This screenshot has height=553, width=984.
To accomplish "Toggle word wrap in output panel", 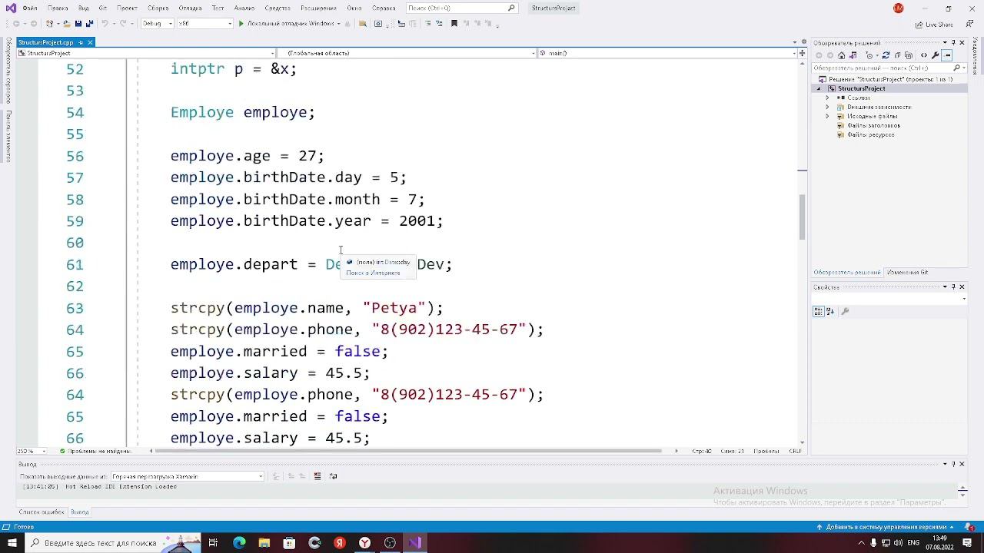I will [333, 476].
